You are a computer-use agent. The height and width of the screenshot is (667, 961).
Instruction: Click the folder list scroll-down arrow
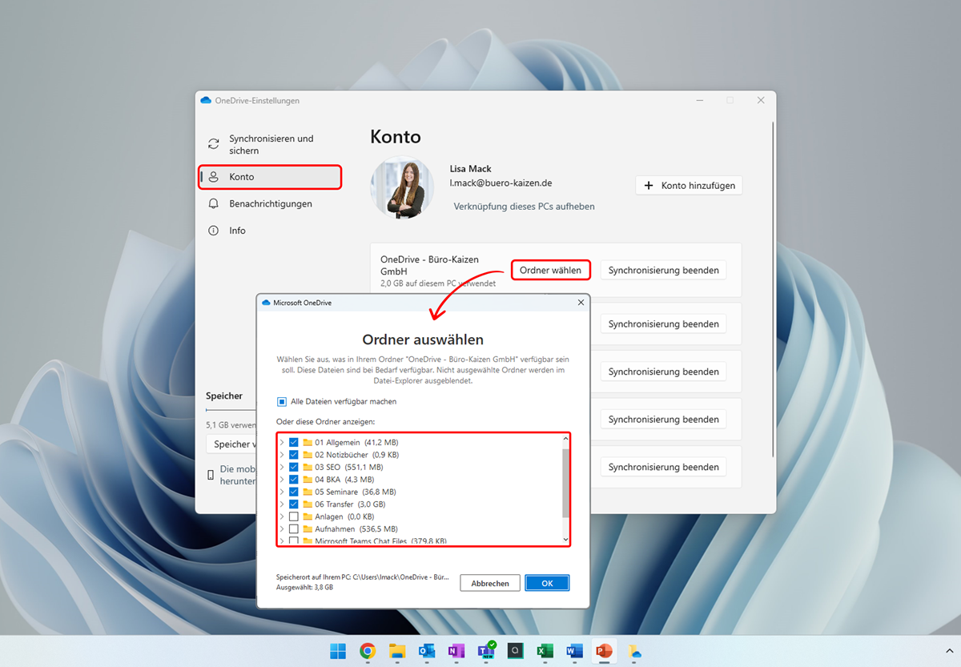[x=566, y=540]
